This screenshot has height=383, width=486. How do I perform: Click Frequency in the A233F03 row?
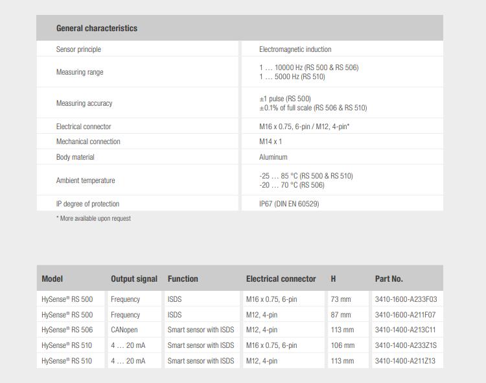point(125,299)
